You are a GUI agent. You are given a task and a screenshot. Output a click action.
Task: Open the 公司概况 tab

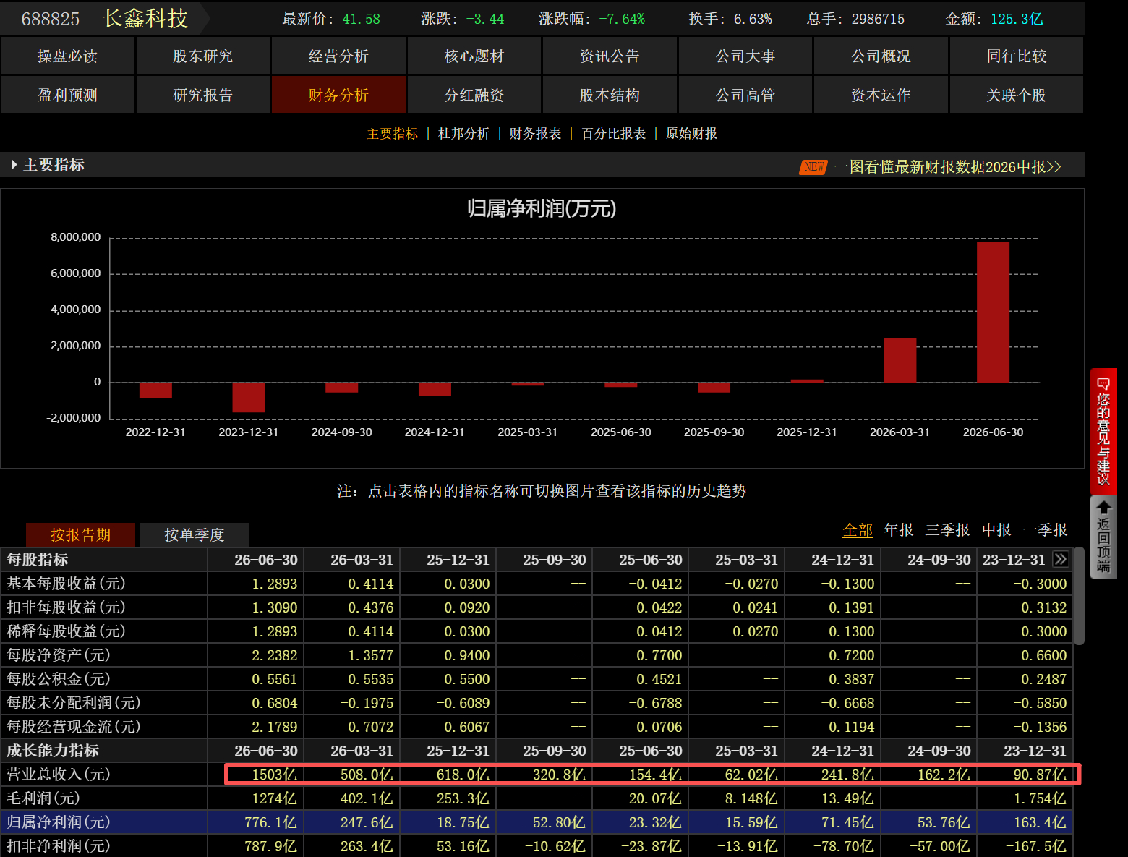(881, 56)
